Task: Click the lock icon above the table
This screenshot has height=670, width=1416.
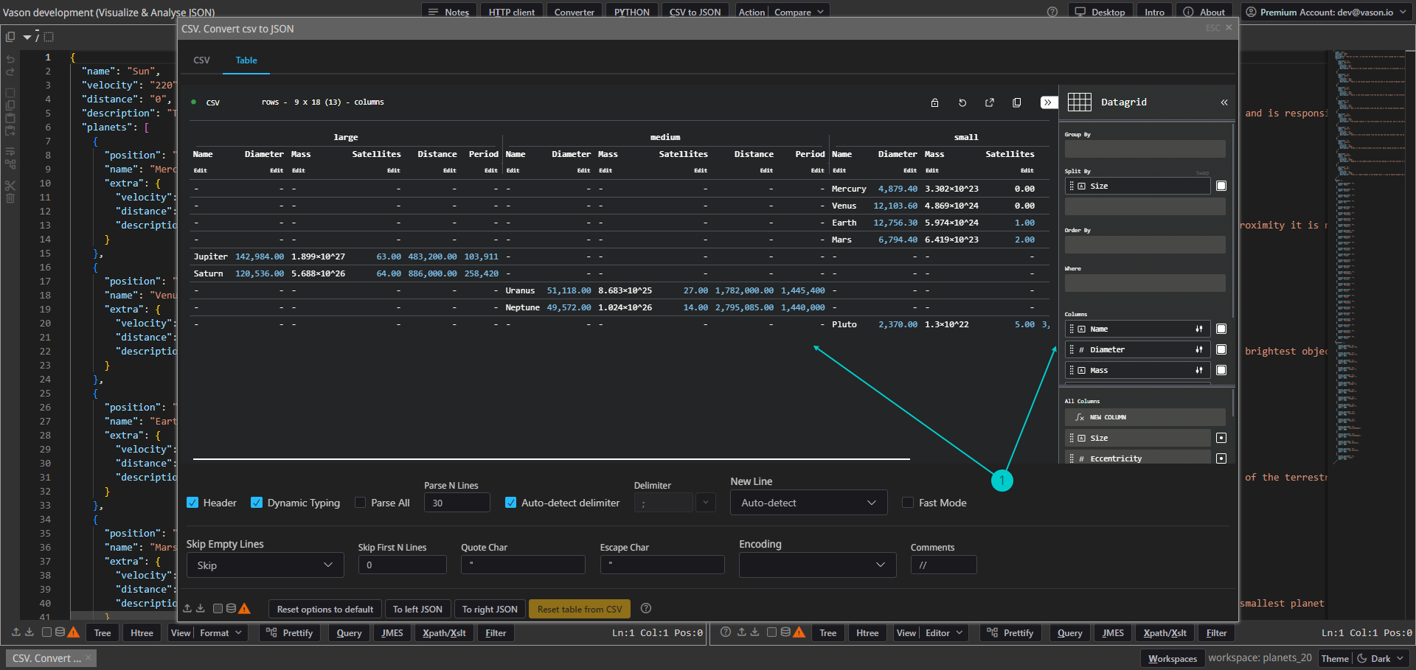Action: (x=934, y=102)
